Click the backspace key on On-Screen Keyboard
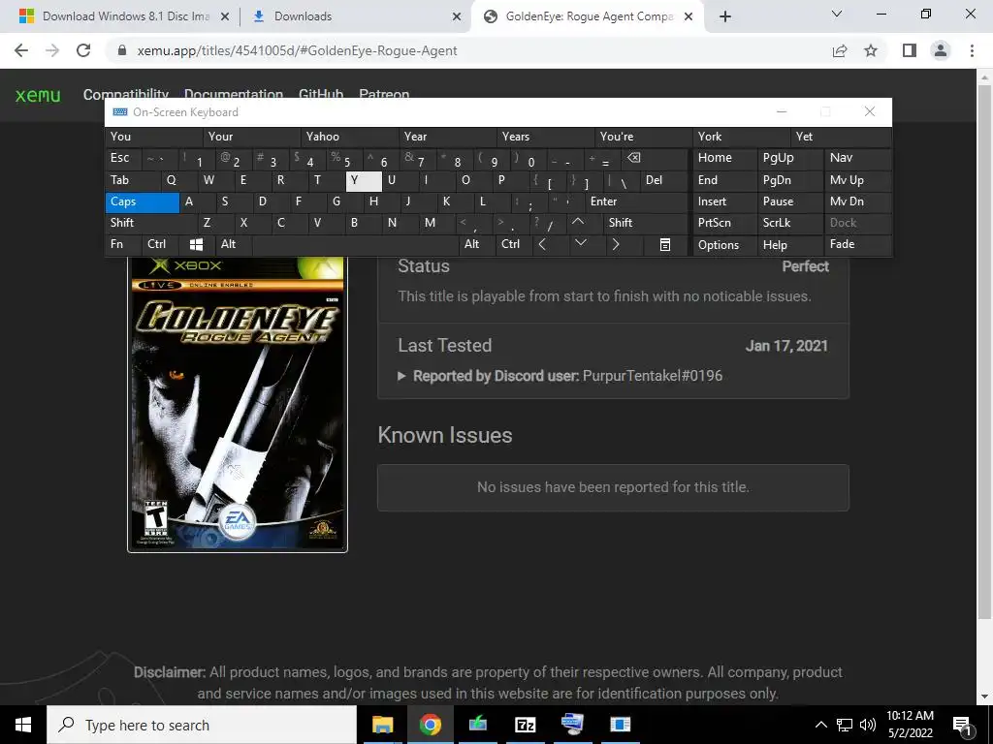This screenshot has width=993, height=744. point(634,158)
